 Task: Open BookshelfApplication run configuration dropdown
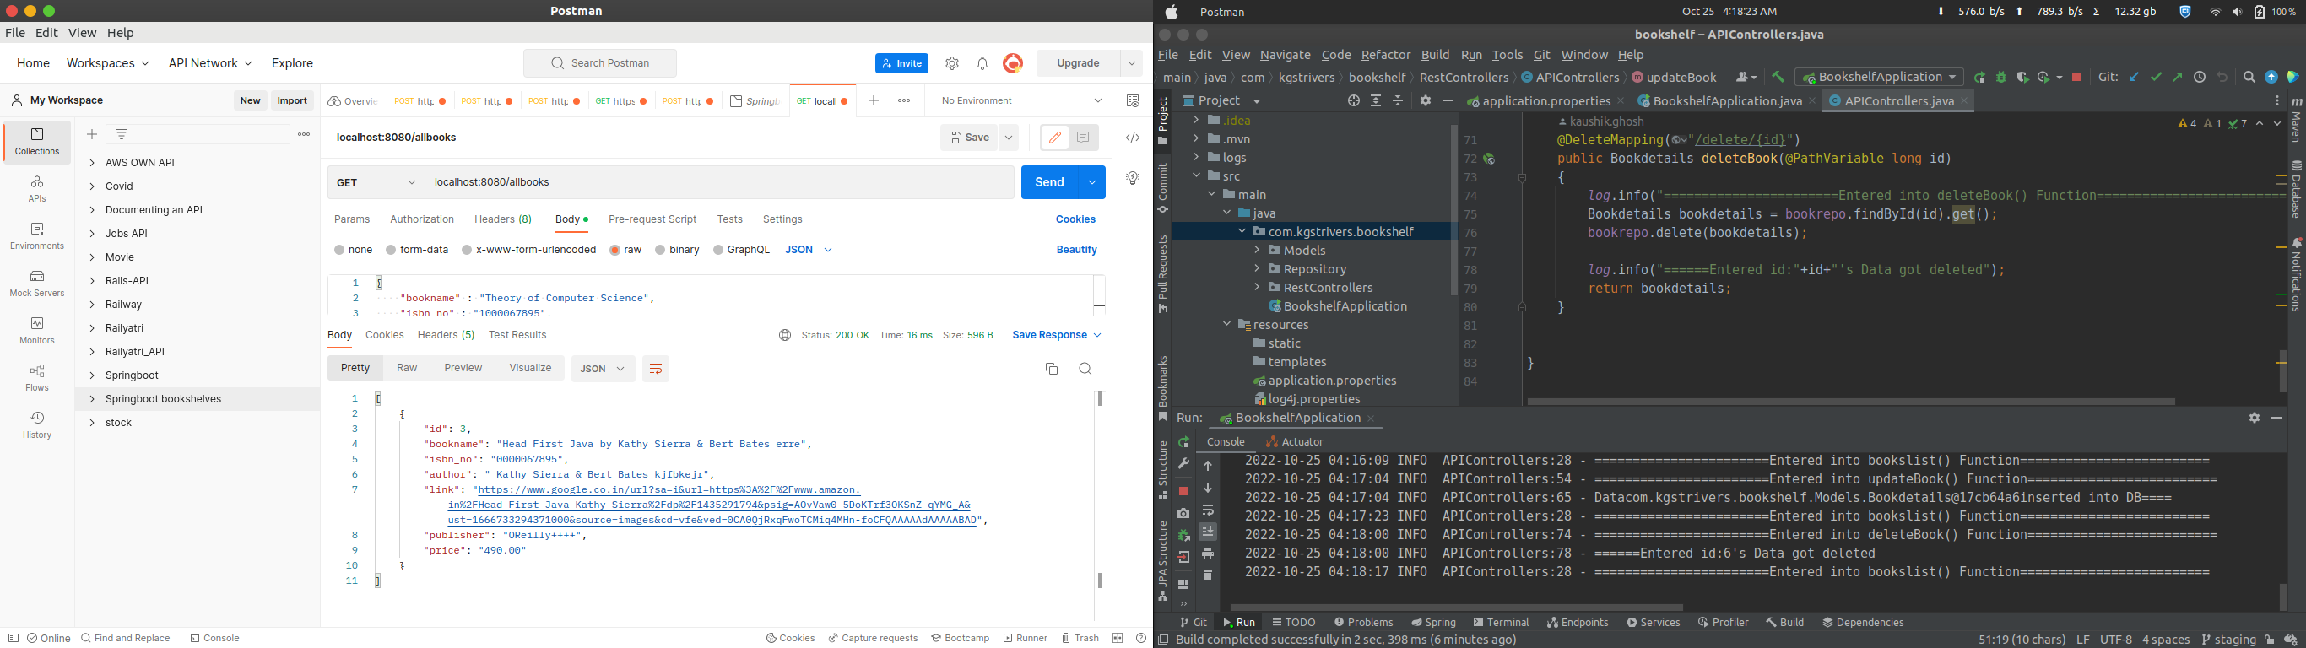(1879, 77)
